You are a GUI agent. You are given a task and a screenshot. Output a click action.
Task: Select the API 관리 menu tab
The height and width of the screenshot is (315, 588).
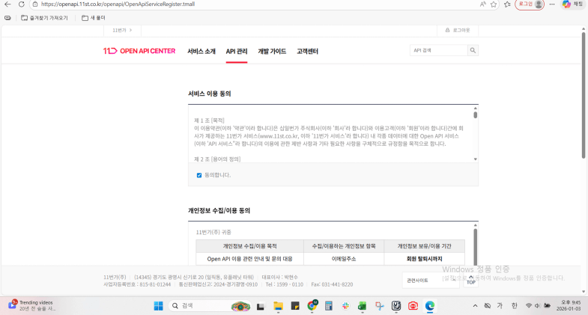click(x=237, y=52)
